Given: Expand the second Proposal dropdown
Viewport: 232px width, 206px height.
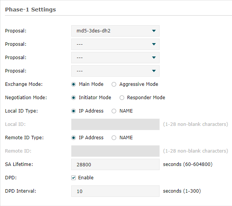Looking at the screenshot, I should coord(115,44).
